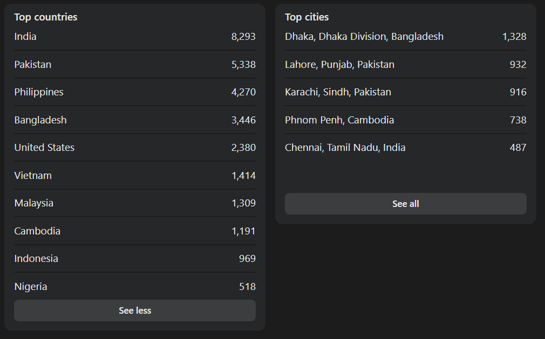The height and width of the screenshot is (339, 545).
Task: Select the Malaysia row
Action: pyautogui.click(x=135, y=203)
